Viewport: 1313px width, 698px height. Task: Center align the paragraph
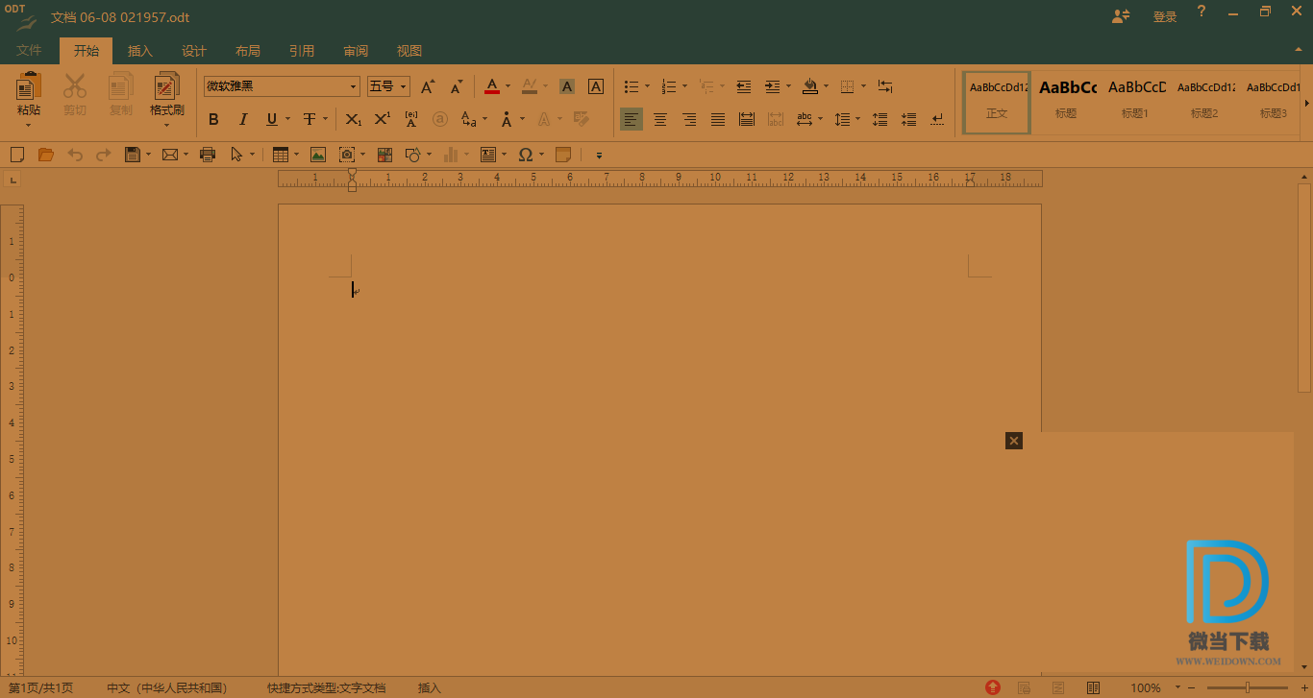660,119
